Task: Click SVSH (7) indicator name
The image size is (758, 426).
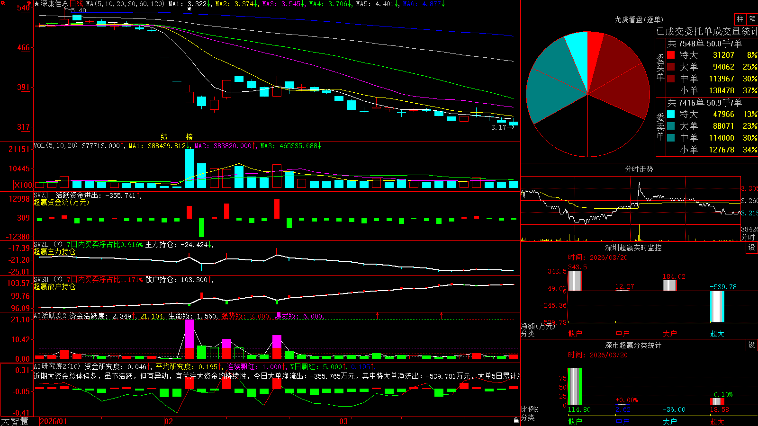Action: tap(48, 280)
